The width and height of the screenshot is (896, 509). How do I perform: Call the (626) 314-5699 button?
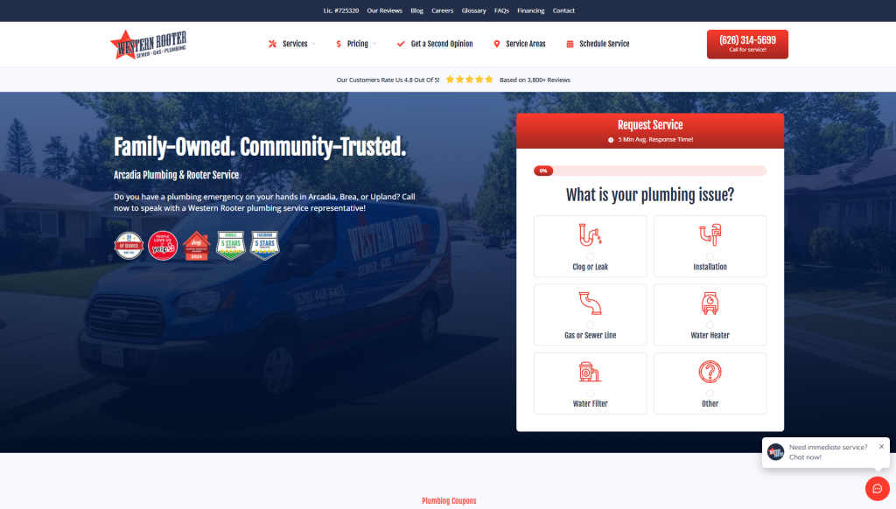747,44
